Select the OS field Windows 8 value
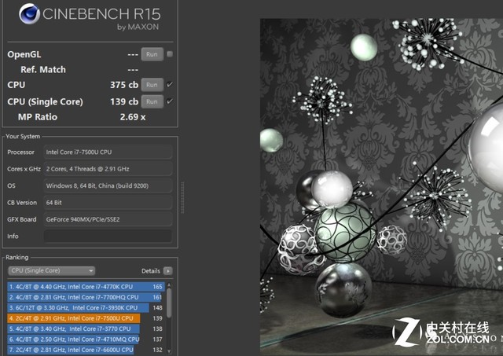The height and width of the screenshot is (356, 503). (x=108, y=185)
